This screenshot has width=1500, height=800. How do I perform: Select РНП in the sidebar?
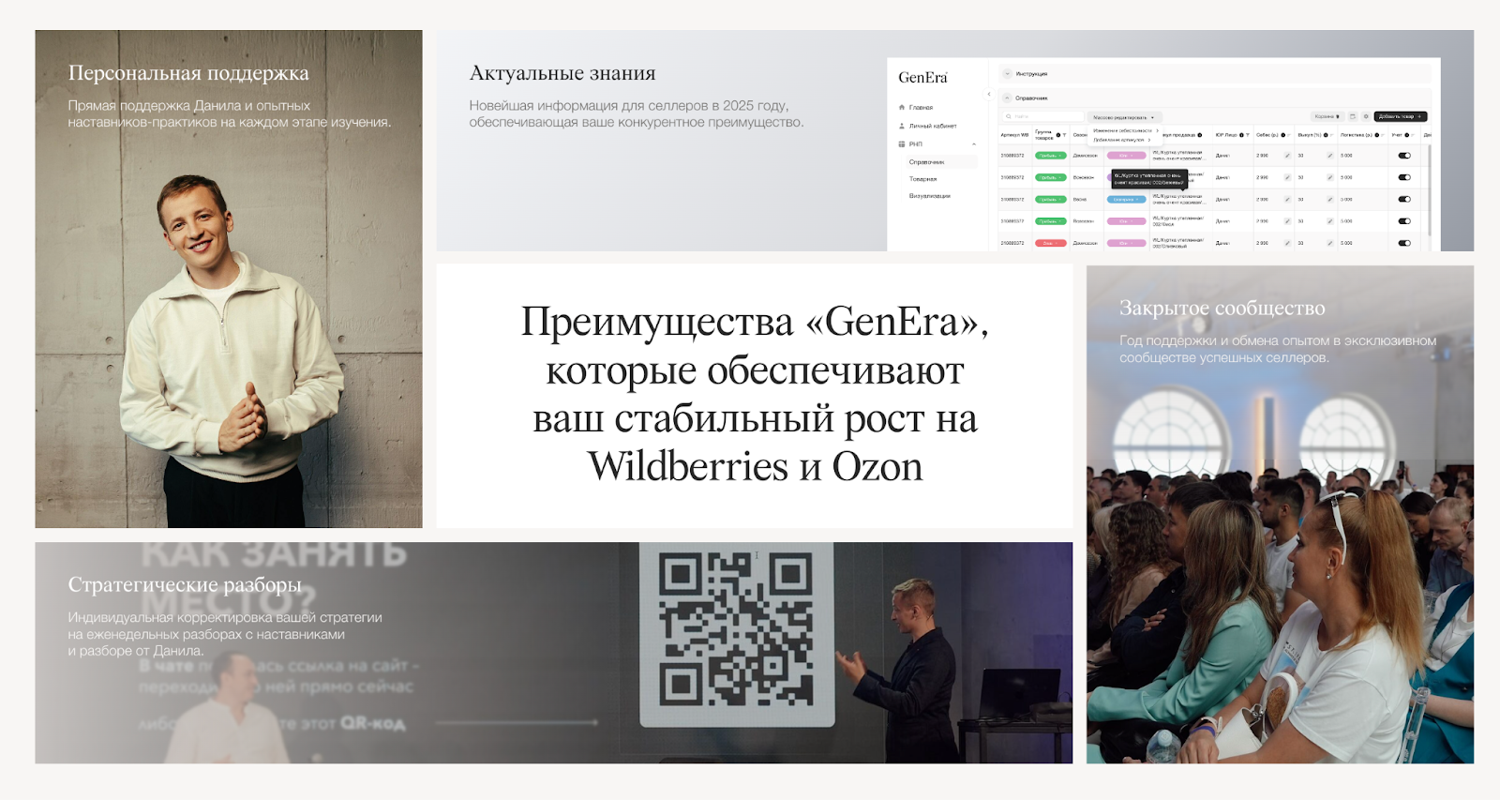916,143
